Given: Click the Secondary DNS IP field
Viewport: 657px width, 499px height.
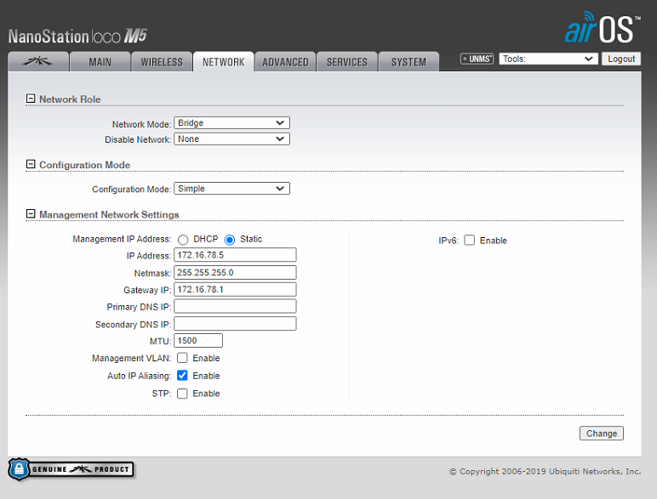Looking at the screenshot, I should coord(235,324).
